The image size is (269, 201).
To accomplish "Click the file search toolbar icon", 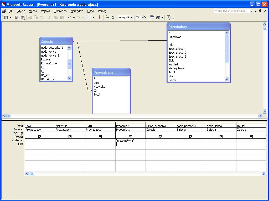I will (x=23, y=18).
